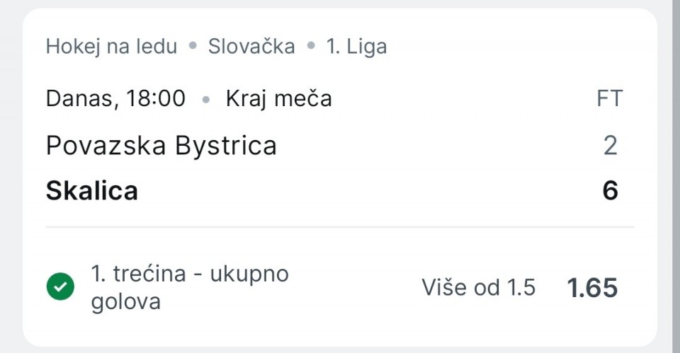Click the word golova in the market name

click(x=125, y=302)
